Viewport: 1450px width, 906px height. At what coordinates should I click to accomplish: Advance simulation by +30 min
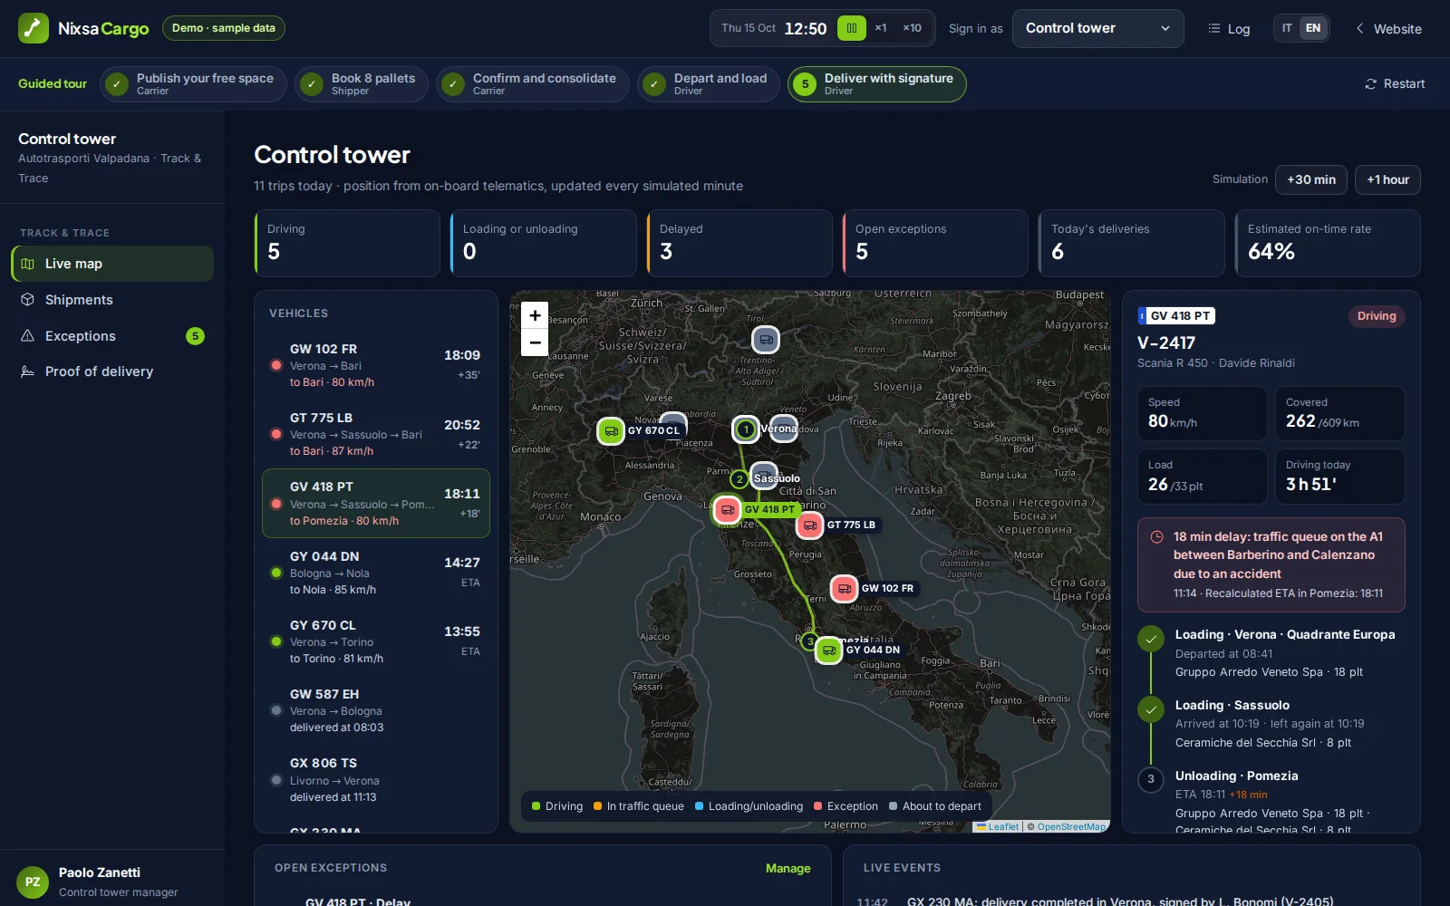point(1310,179)
